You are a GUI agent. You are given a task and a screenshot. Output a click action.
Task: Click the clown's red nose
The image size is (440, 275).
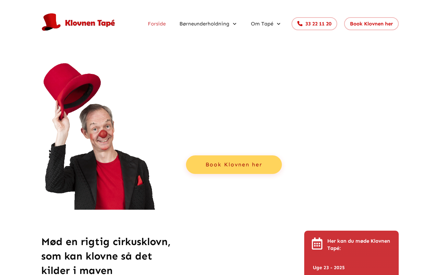click(x=103, y=134)
